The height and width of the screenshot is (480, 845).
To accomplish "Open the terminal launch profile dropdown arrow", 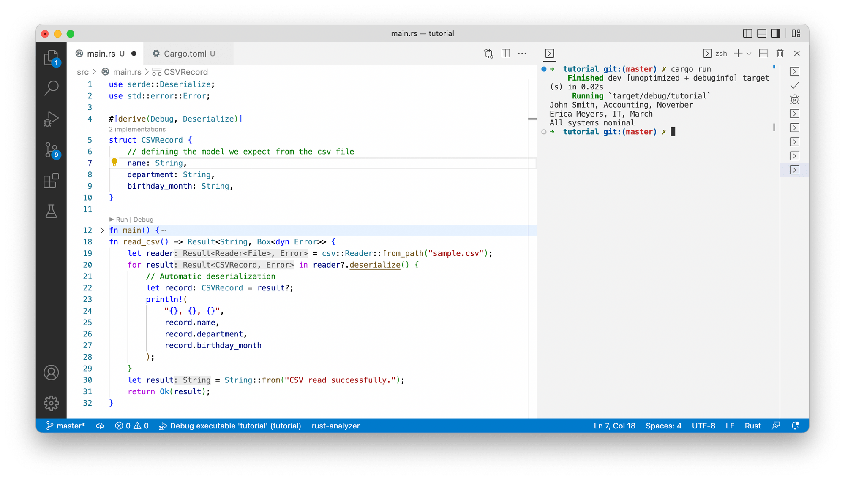I will [749, 53].
